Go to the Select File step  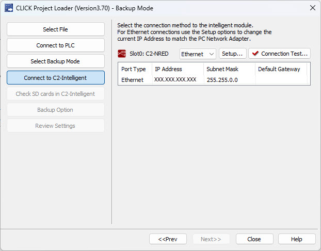click(56, 29)
